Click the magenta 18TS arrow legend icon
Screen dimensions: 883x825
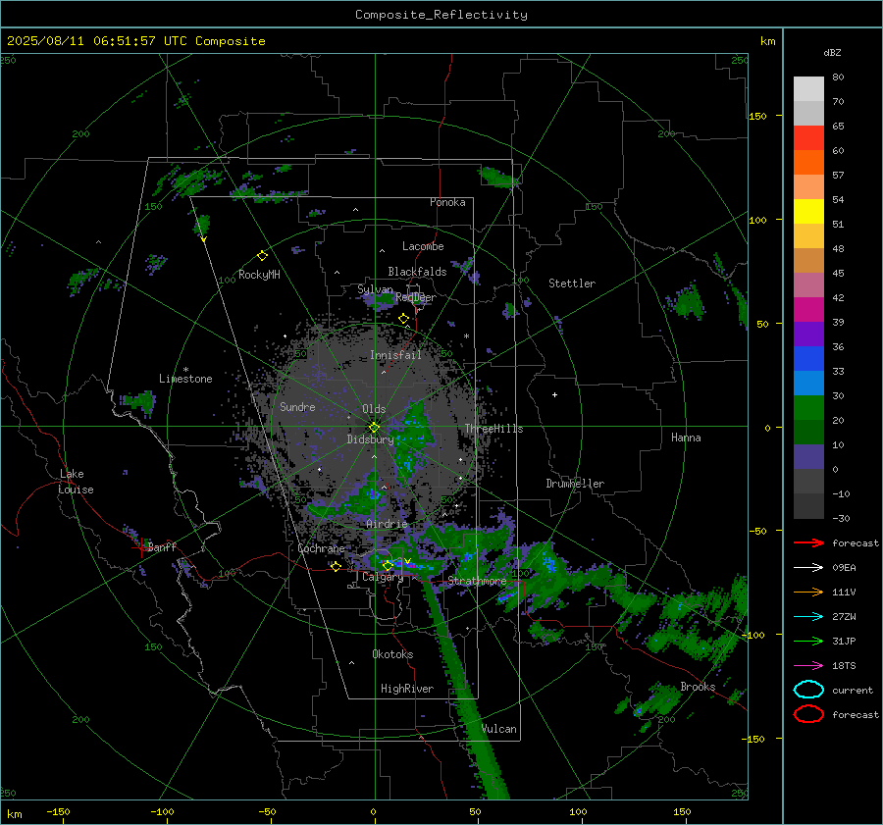[808, 666]
